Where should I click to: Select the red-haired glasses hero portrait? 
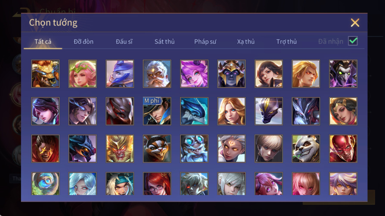pos(157,184)
